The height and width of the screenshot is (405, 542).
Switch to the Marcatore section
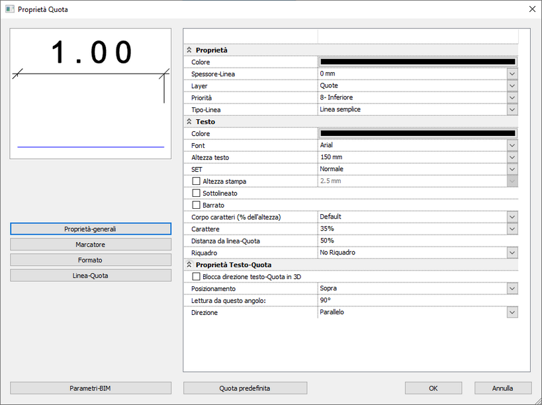pyautogui.click(x=91, y=245)
